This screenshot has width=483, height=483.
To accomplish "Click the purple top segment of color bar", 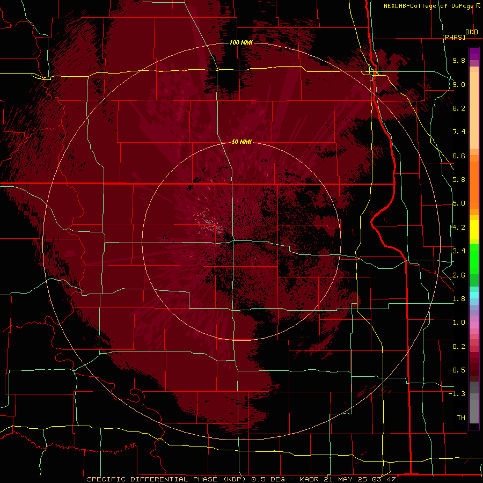I will [x=474, y=54].
